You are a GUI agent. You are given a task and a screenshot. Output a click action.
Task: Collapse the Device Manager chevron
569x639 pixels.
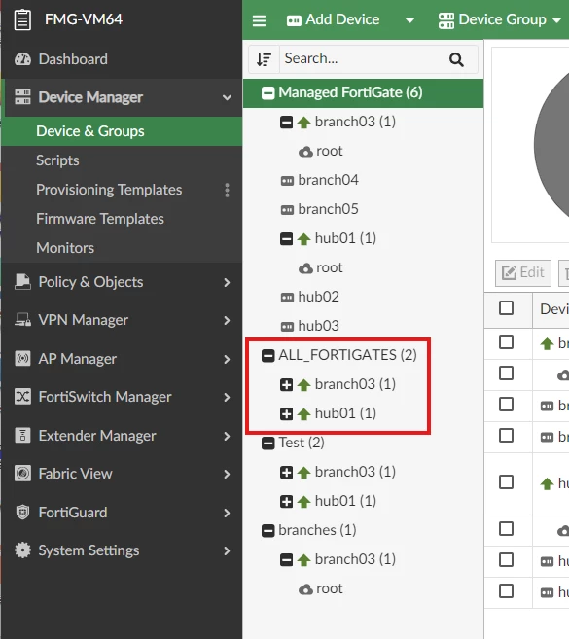click(227, 97)
